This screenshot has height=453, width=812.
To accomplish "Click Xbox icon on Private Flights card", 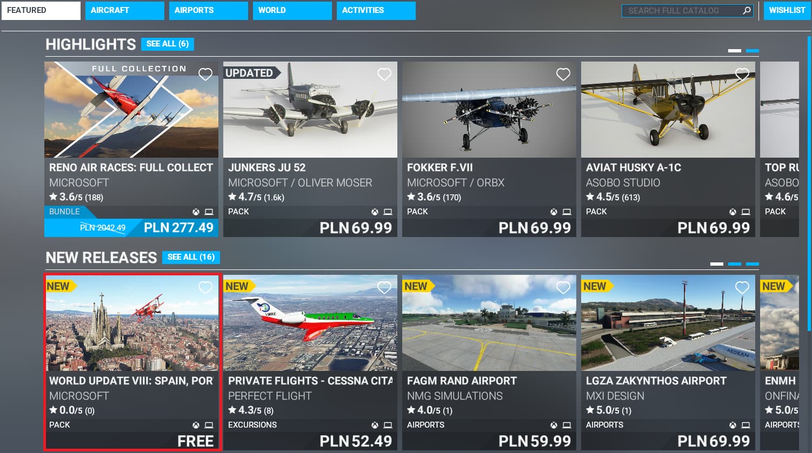I will pos(375,425).
